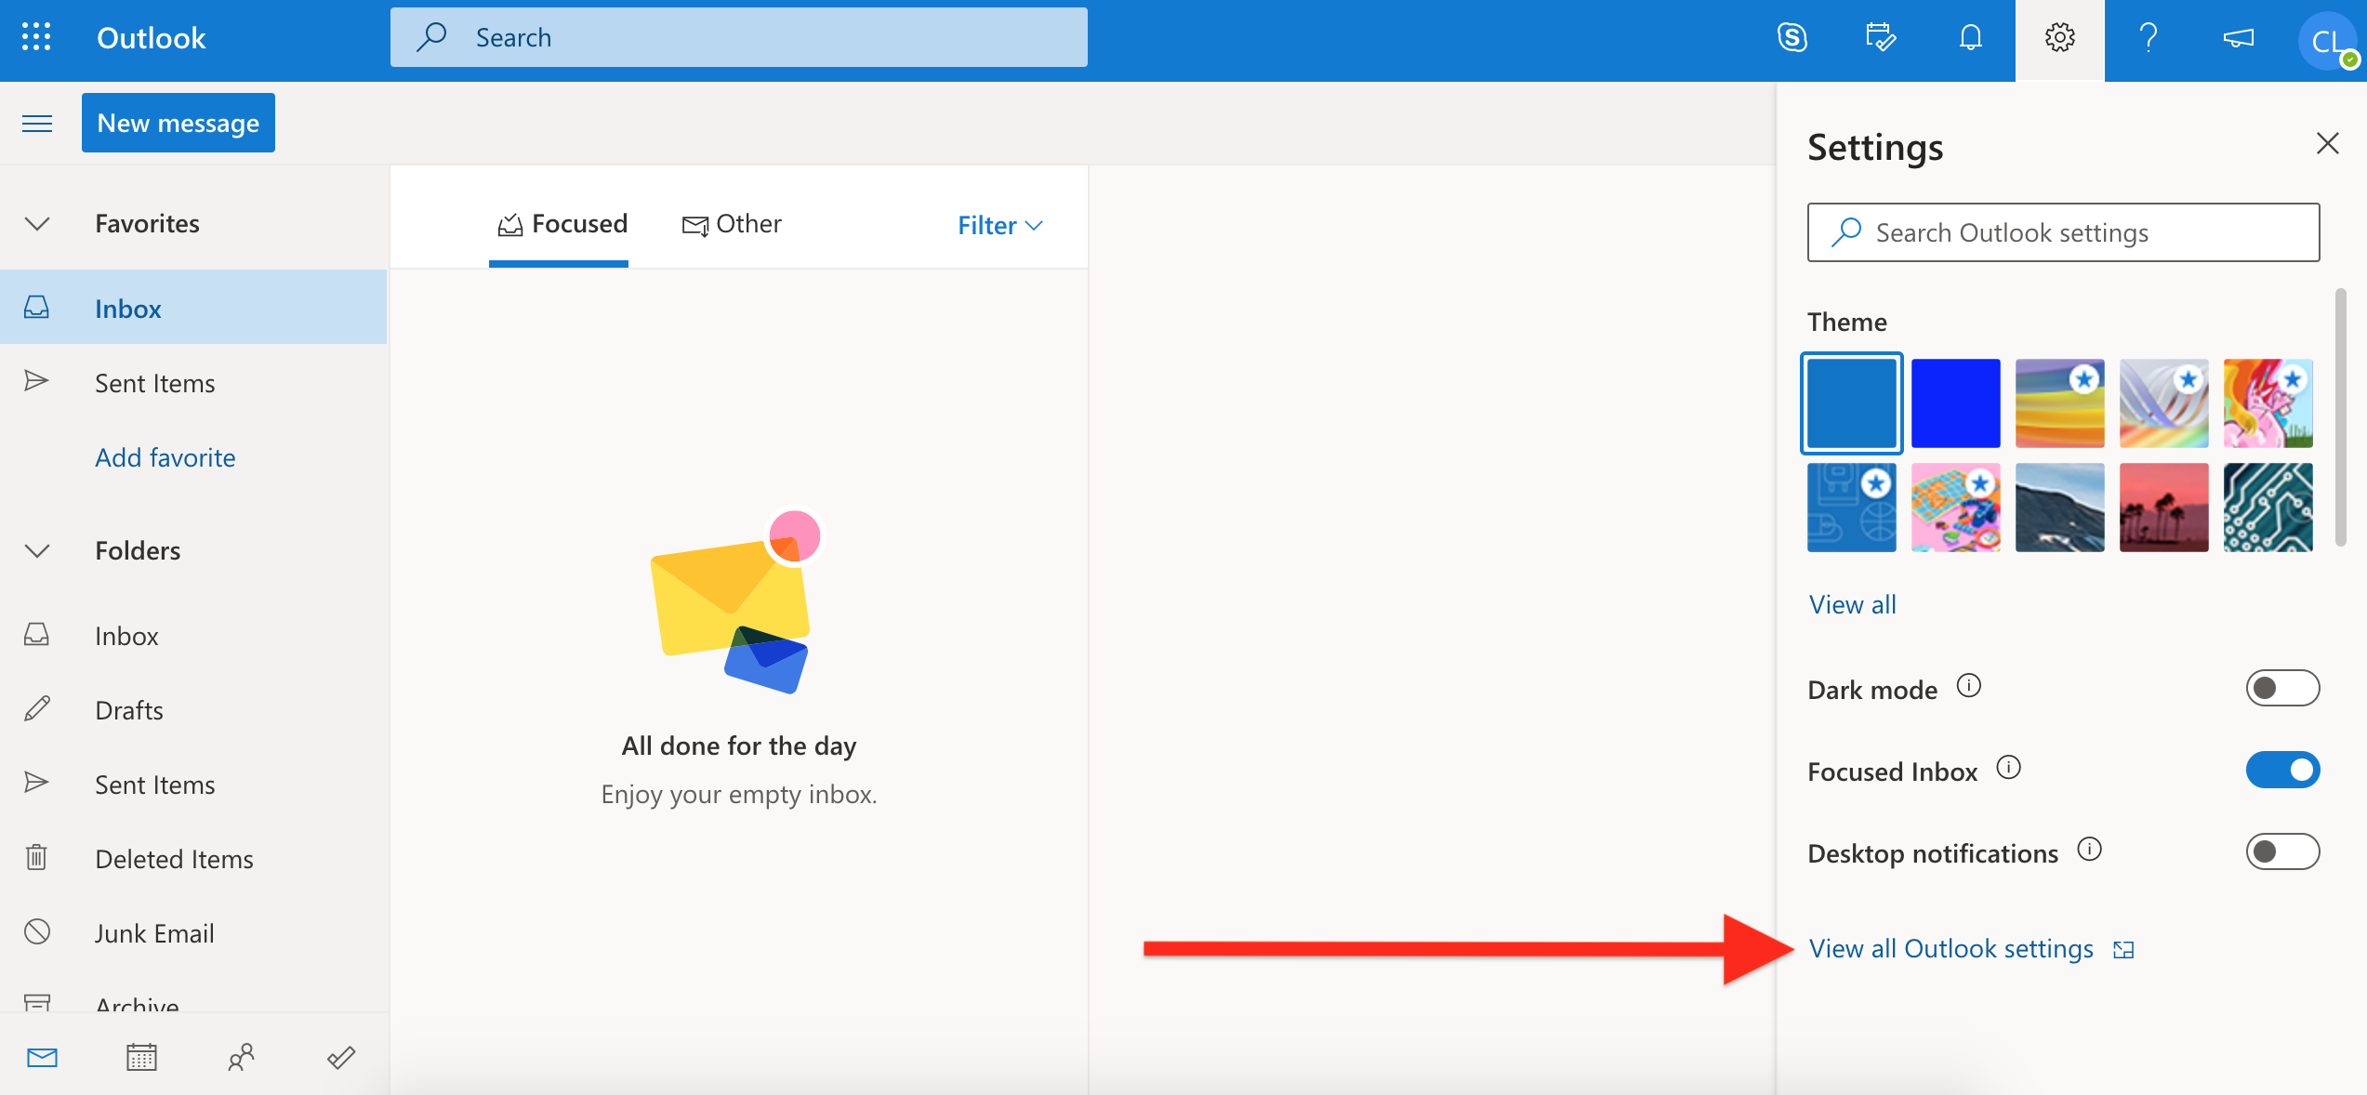2367x1095 pixels.
Task: Click the People icon in sidebar
Action: (x=242, y=1056)
